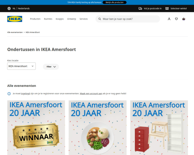194x155 pixels.
Task: Click the info circle icon
Action: (9, 94)
